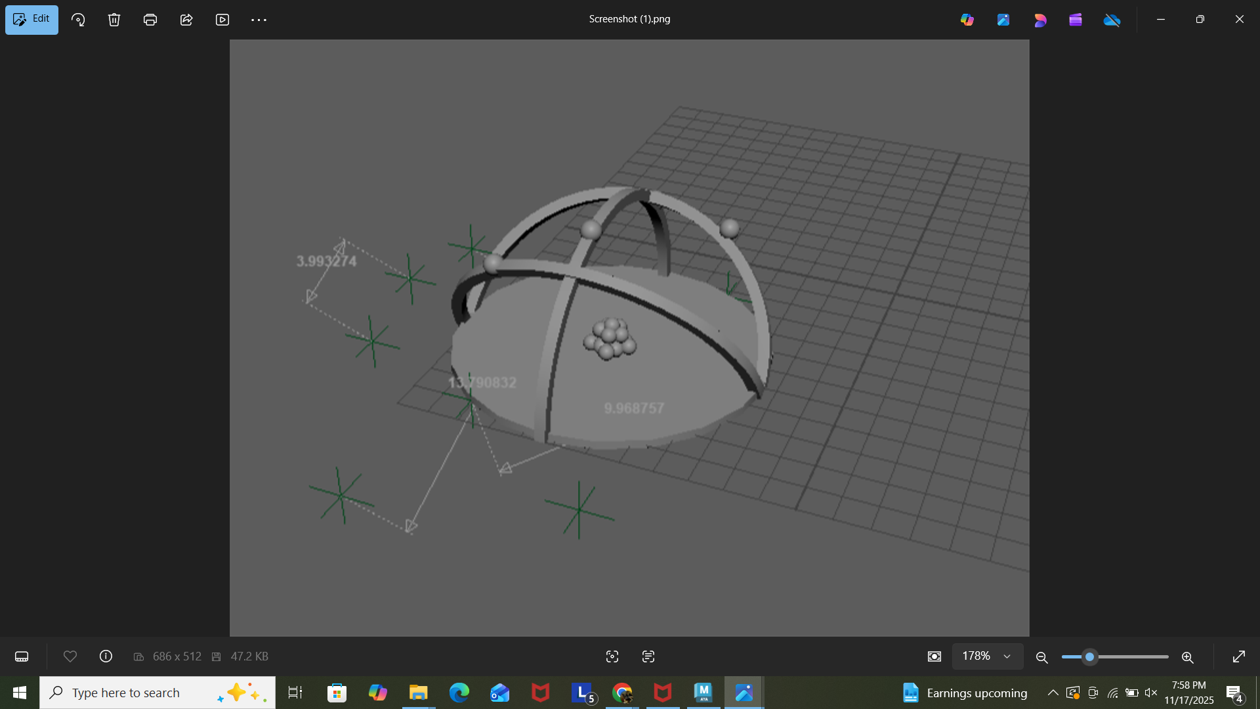Open the notification center icon

click(x=1234, y=693)
